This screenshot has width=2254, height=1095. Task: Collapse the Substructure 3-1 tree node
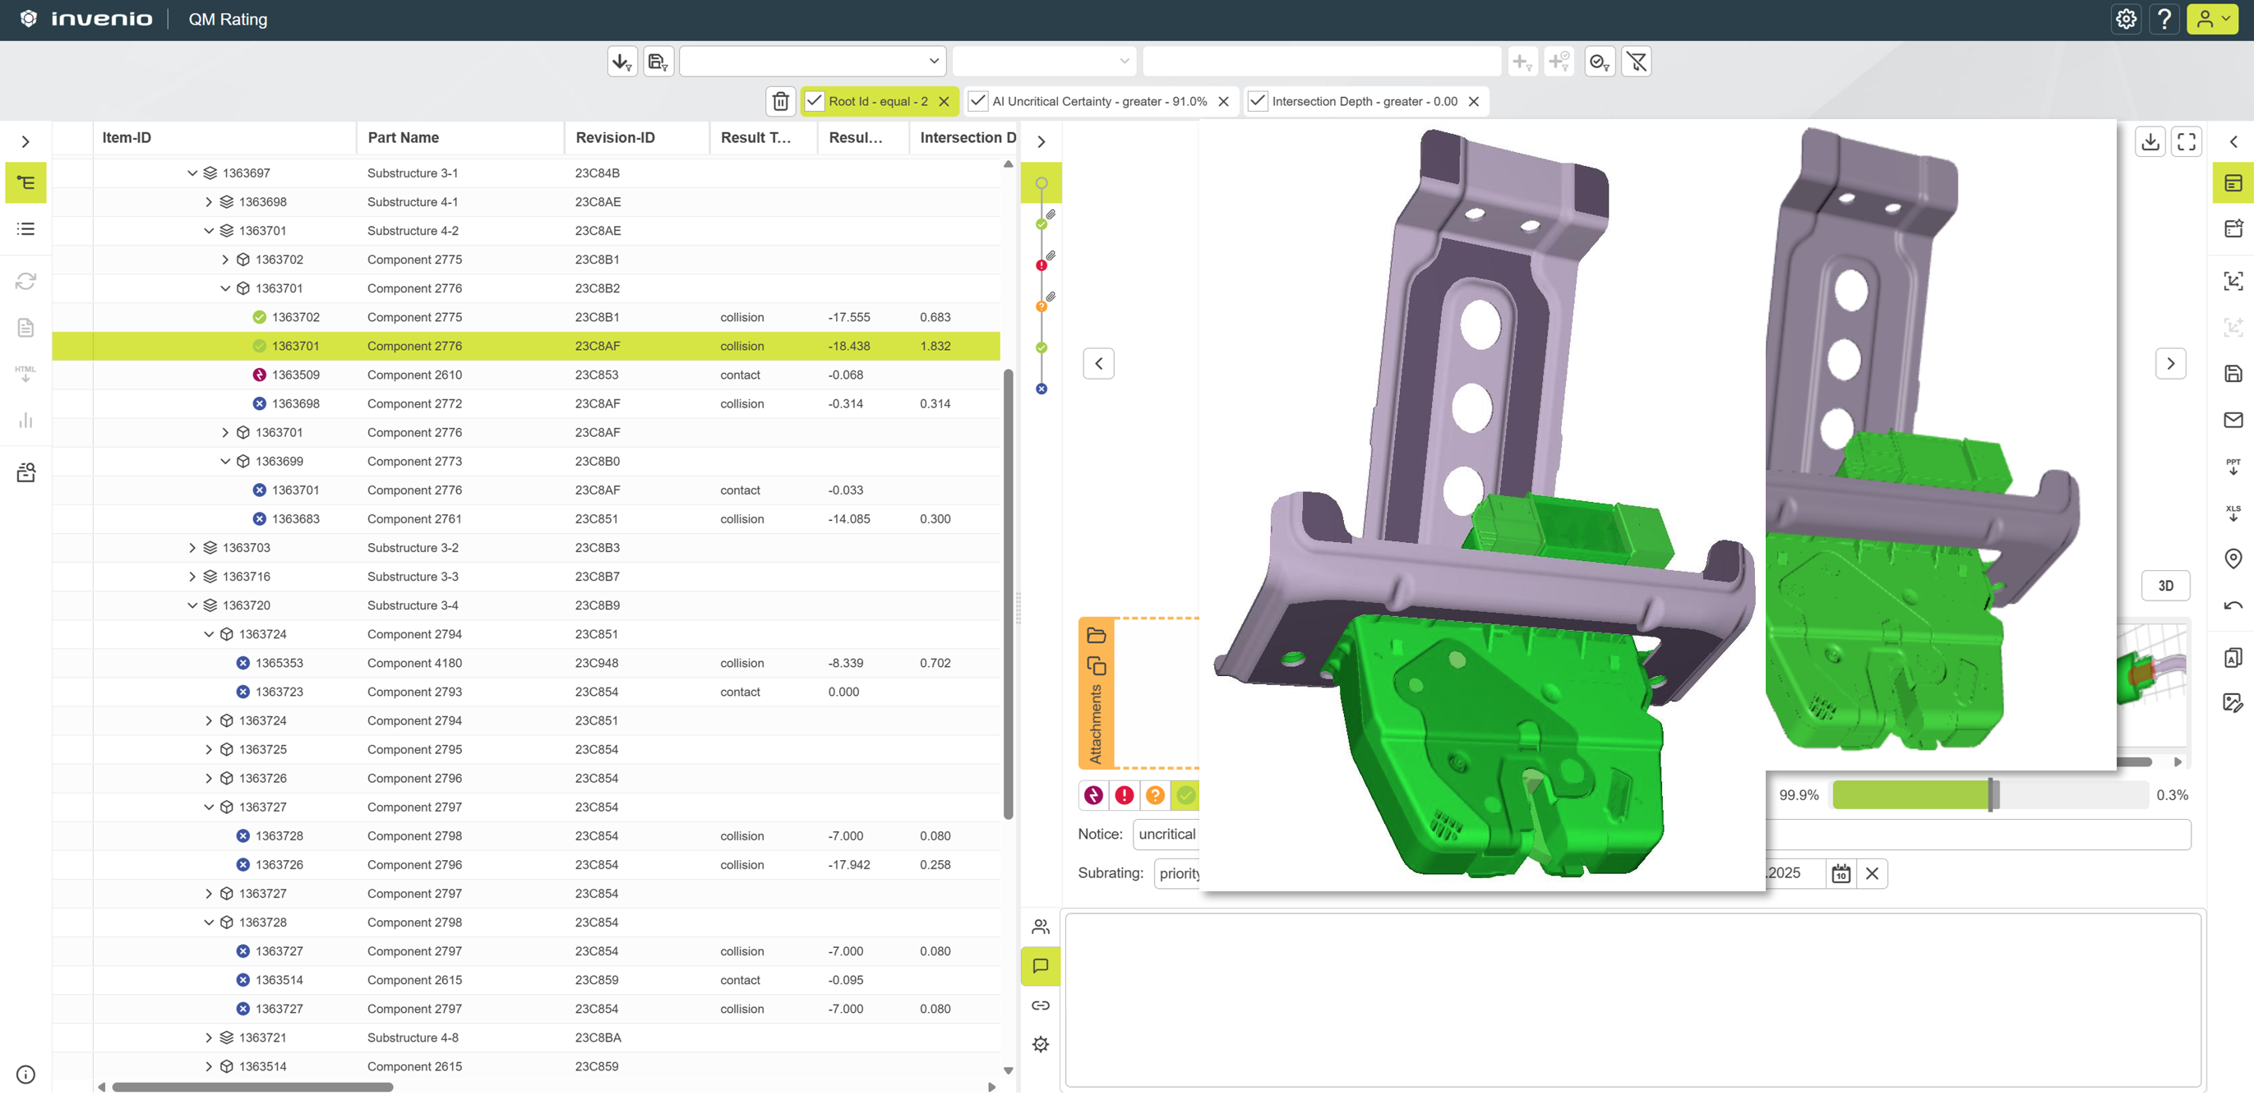click(x=192, y=173)
